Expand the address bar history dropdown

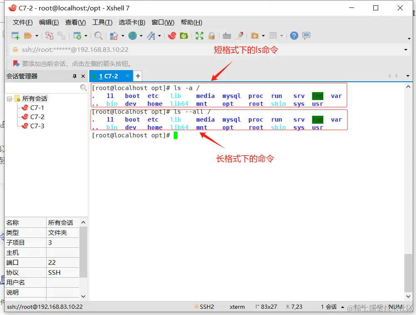click(x=406, y=50)
